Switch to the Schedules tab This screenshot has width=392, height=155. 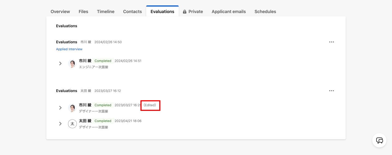pyautogui.click(x=265, y=11)
